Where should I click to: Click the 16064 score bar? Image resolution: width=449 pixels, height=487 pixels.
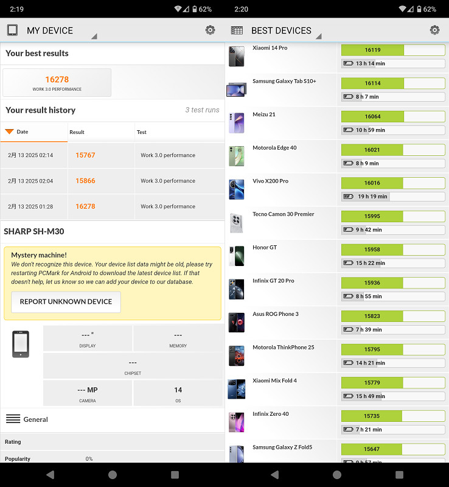(393, 116)
